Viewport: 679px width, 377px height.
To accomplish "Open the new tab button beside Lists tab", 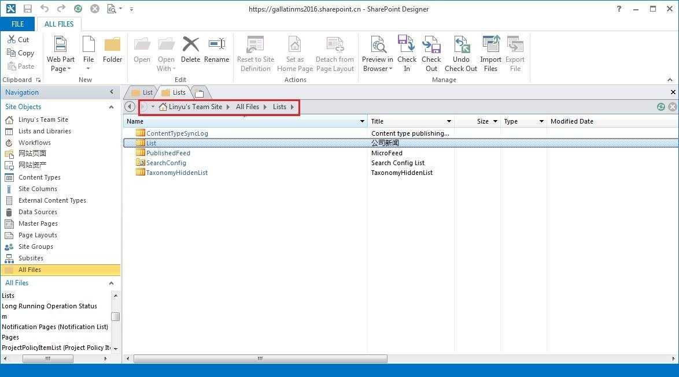I will [199, 92].
